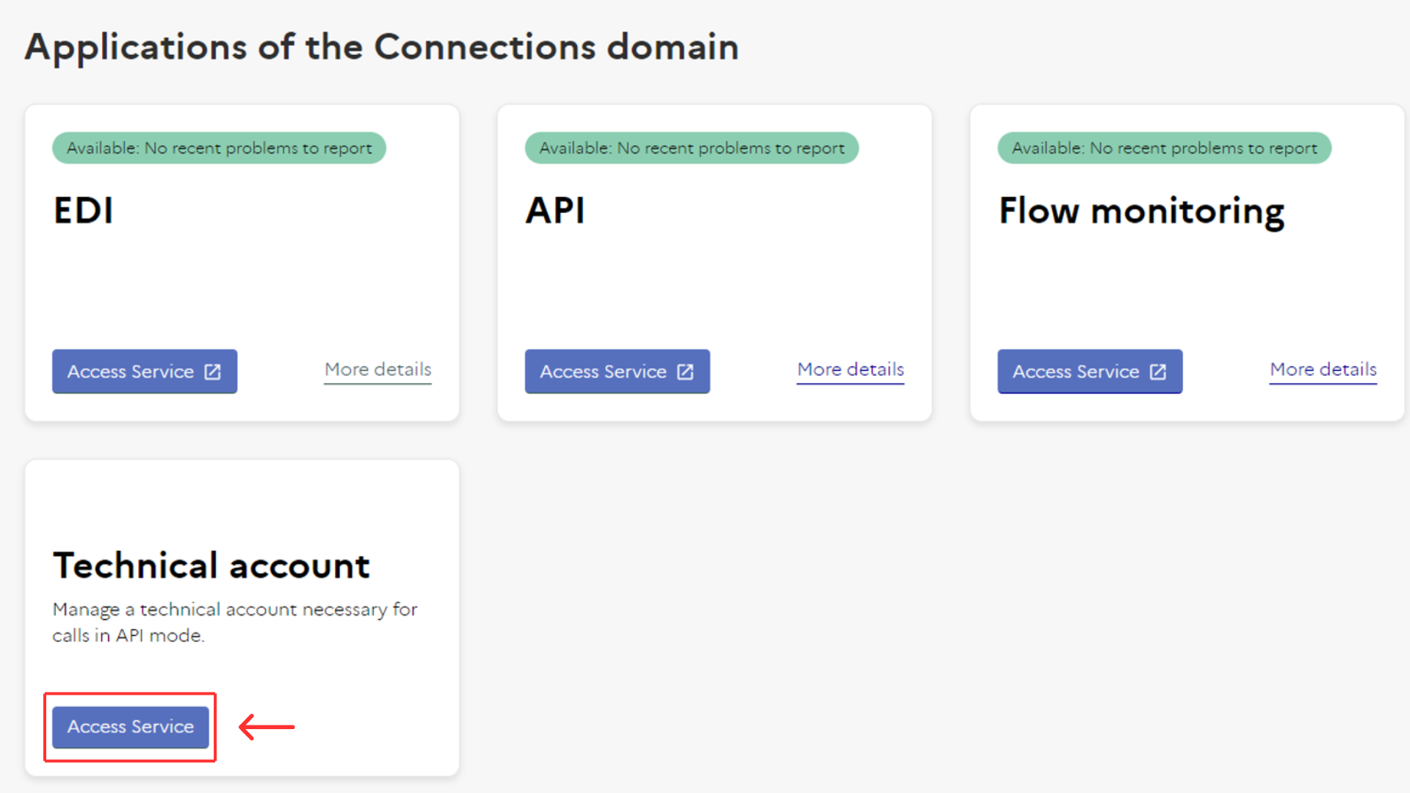Click external link icon on Flow monitoring button
The height and width of the screenshot is (793, 1410).
coord(1158,372)
